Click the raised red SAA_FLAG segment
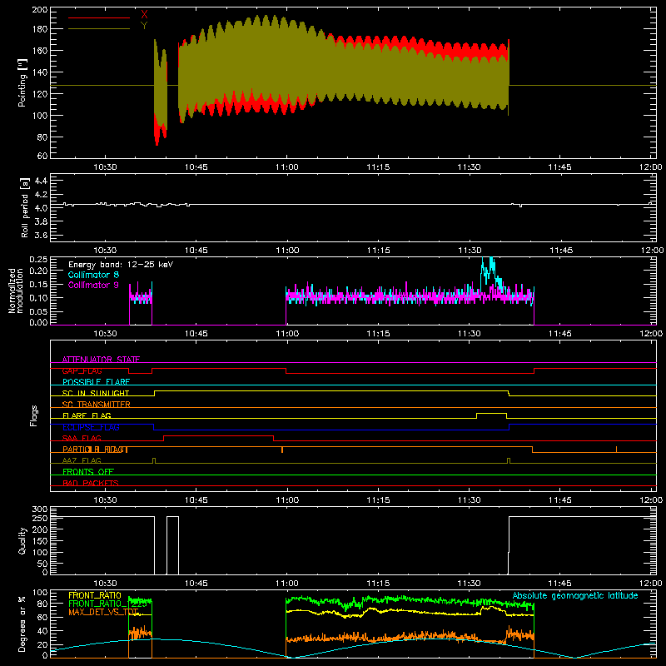 (x=218, y=435)
